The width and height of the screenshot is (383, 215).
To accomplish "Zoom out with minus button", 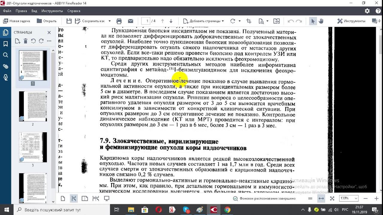I will click(366, 198).
